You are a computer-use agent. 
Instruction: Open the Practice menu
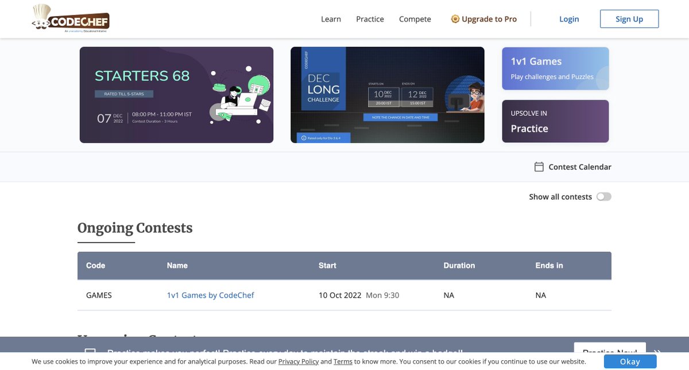pos(370,19)
